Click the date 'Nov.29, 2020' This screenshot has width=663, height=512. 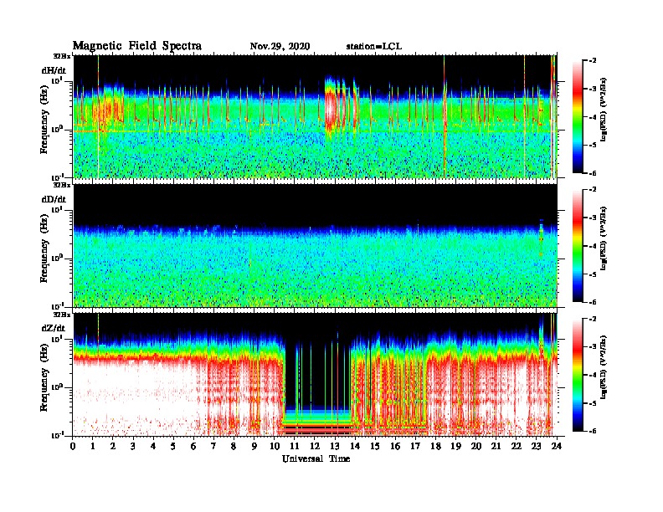pos(280,46)
